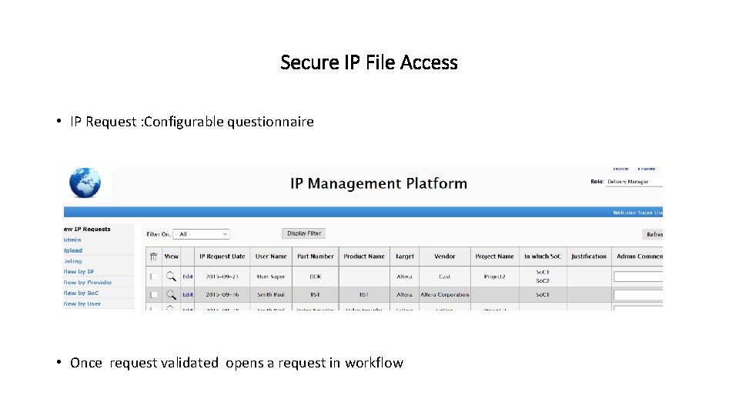Tick the checkbox for the User Super DDR request
The image size is (739, 416).
click(x=154, y=277)
